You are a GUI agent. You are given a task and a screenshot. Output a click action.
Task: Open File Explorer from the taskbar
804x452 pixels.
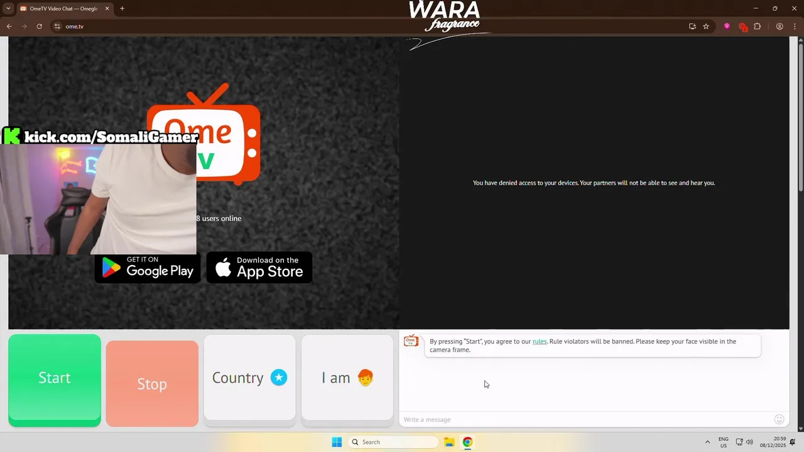pyautogui.click(x=449, y=442)
